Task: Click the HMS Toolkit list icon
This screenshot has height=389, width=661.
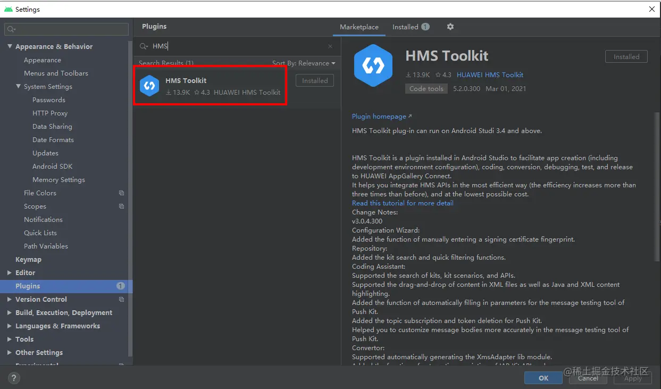Action: tap(149, 86)
